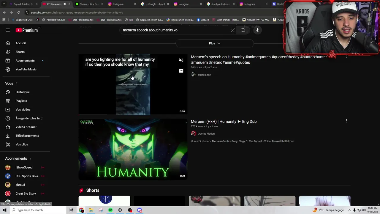Viewport: 380px width, 214px height.
Task: Switch to the dua lipa dortmund tab
Action: tap(221, 4)
